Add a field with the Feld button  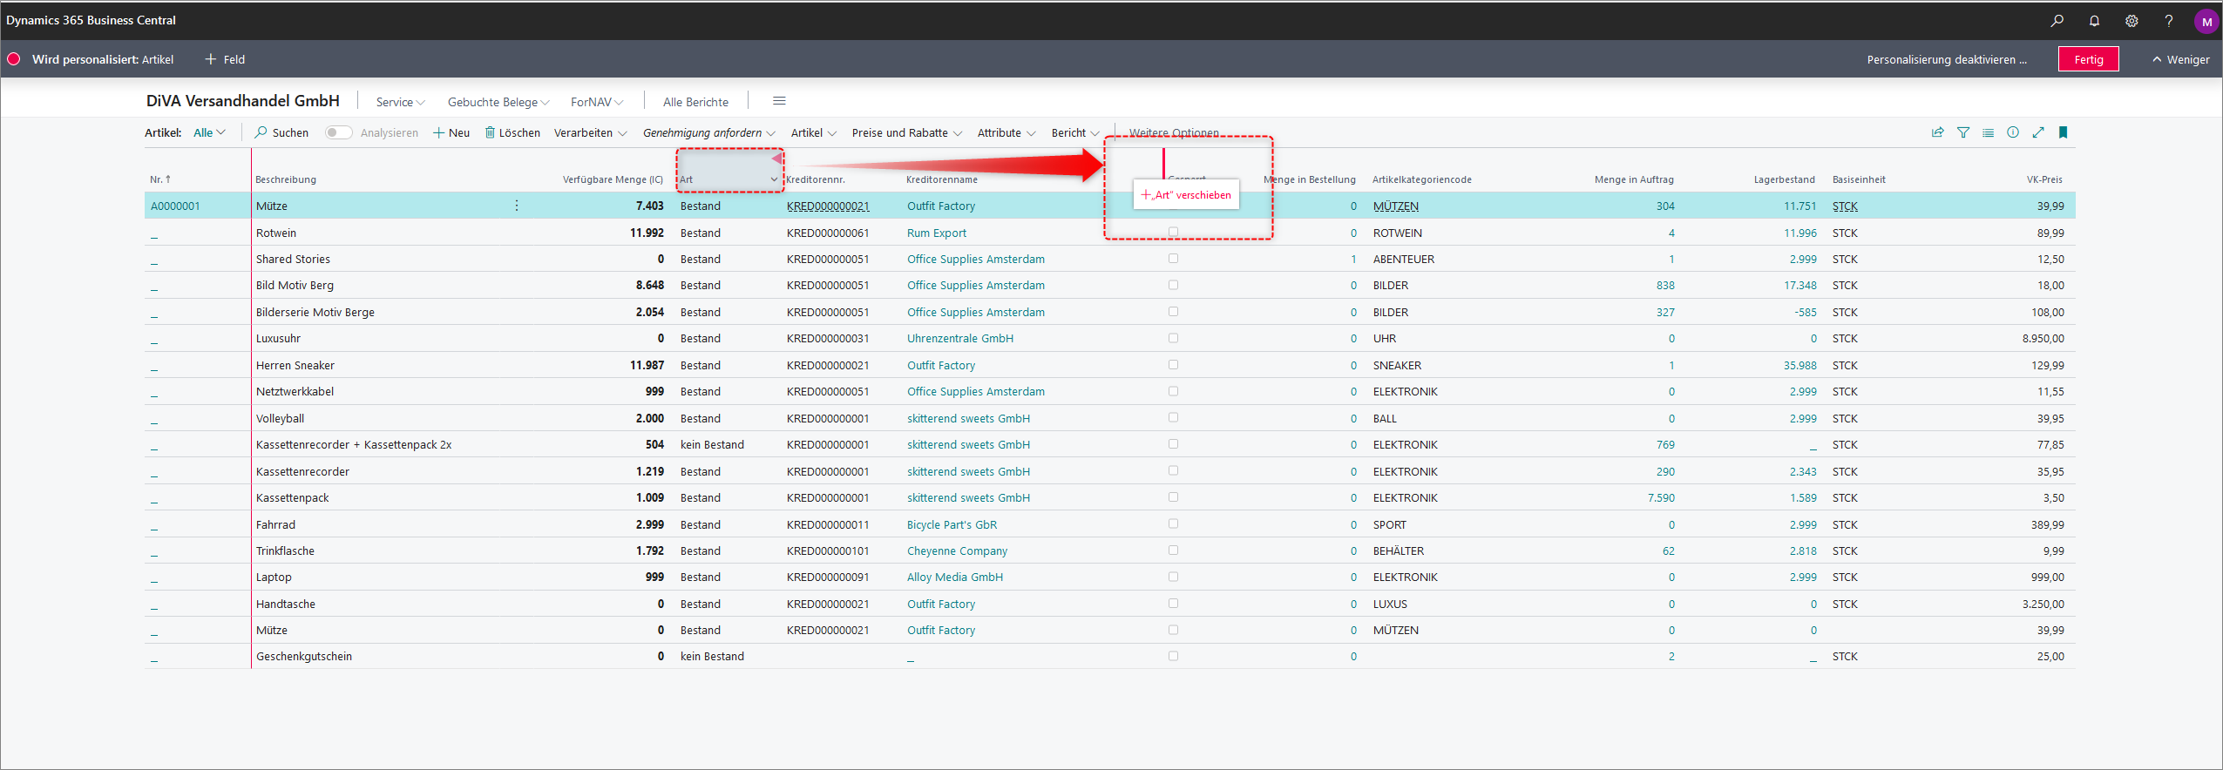pos(225,59)
